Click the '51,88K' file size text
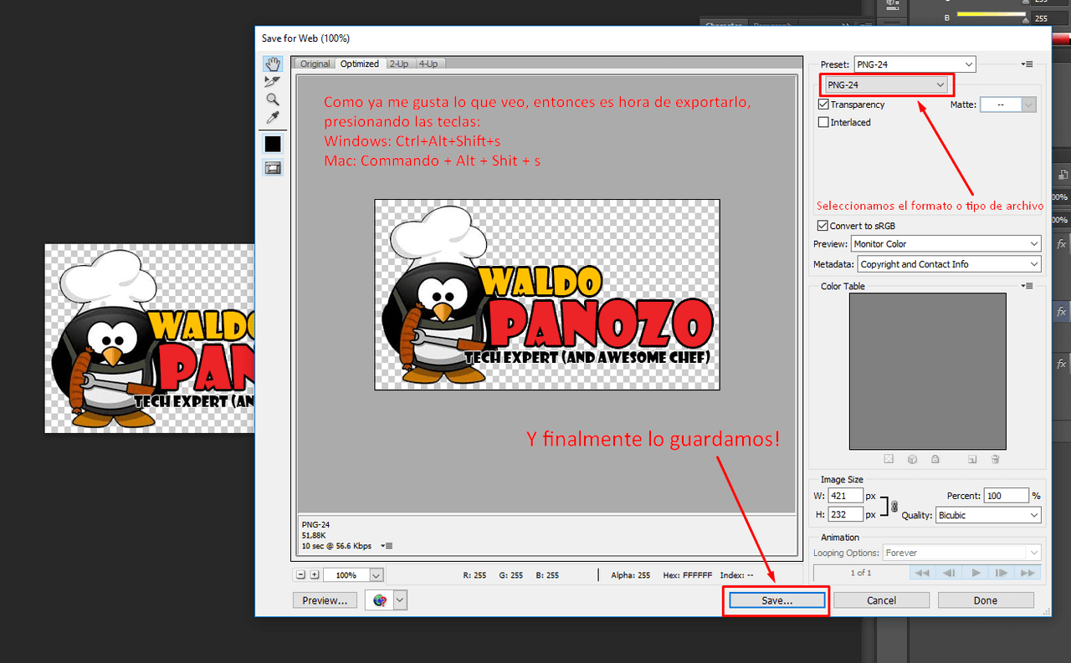The width and height of the screenshot is (1071, 663). [314, 535]
